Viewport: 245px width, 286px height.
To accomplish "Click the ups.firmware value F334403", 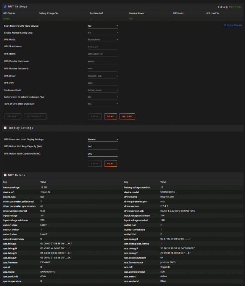I will [45, 262].
